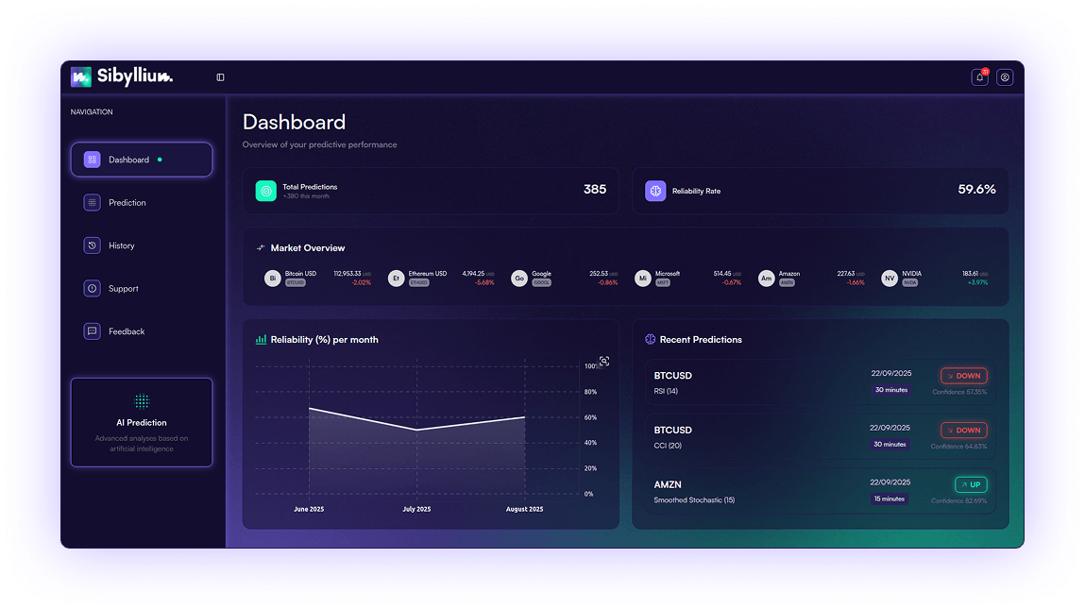Click the Sibyllium logo

[x=122, y=76]
